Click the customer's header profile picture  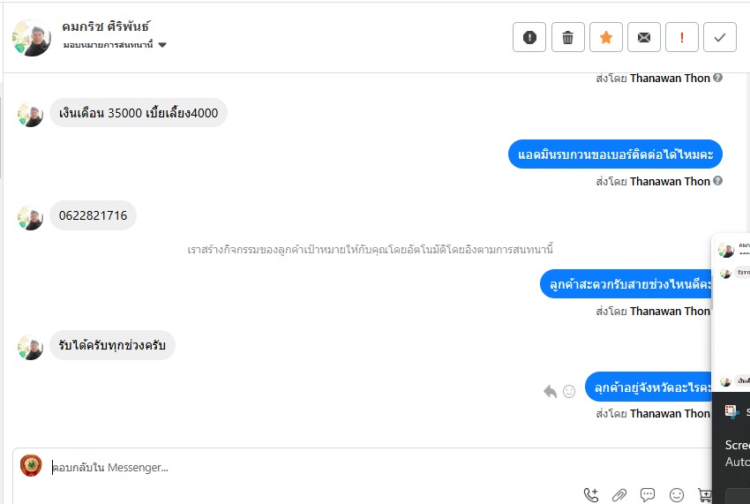point(32,37)
